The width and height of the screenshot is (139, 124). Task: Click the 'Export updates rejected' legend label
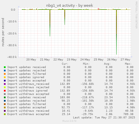click(x=27, y=101)
